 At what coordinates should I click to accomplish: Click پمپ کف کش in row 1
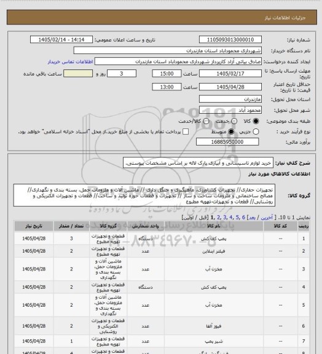click(214, 238)
